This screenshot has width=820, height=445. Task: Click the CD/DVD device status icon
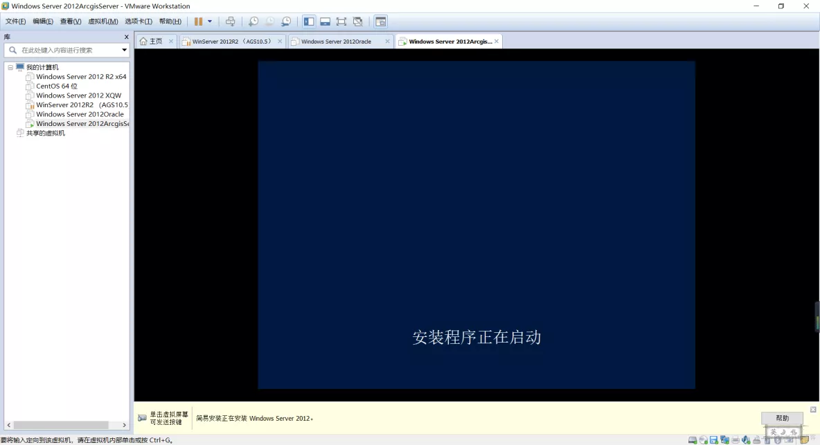[x=702, y=439]
